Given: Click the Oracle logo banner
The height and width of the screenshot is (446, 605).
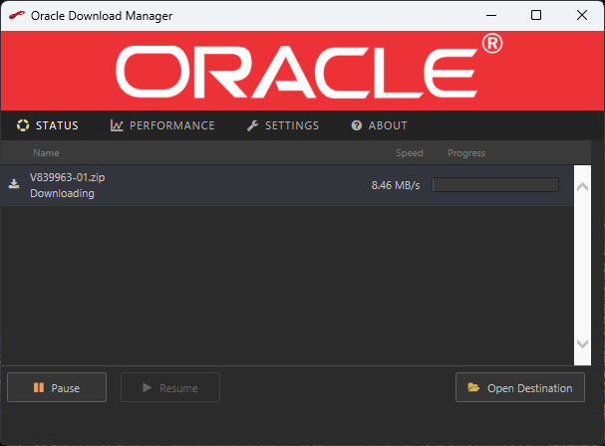Looking at the screenshot, I should 303,71.
